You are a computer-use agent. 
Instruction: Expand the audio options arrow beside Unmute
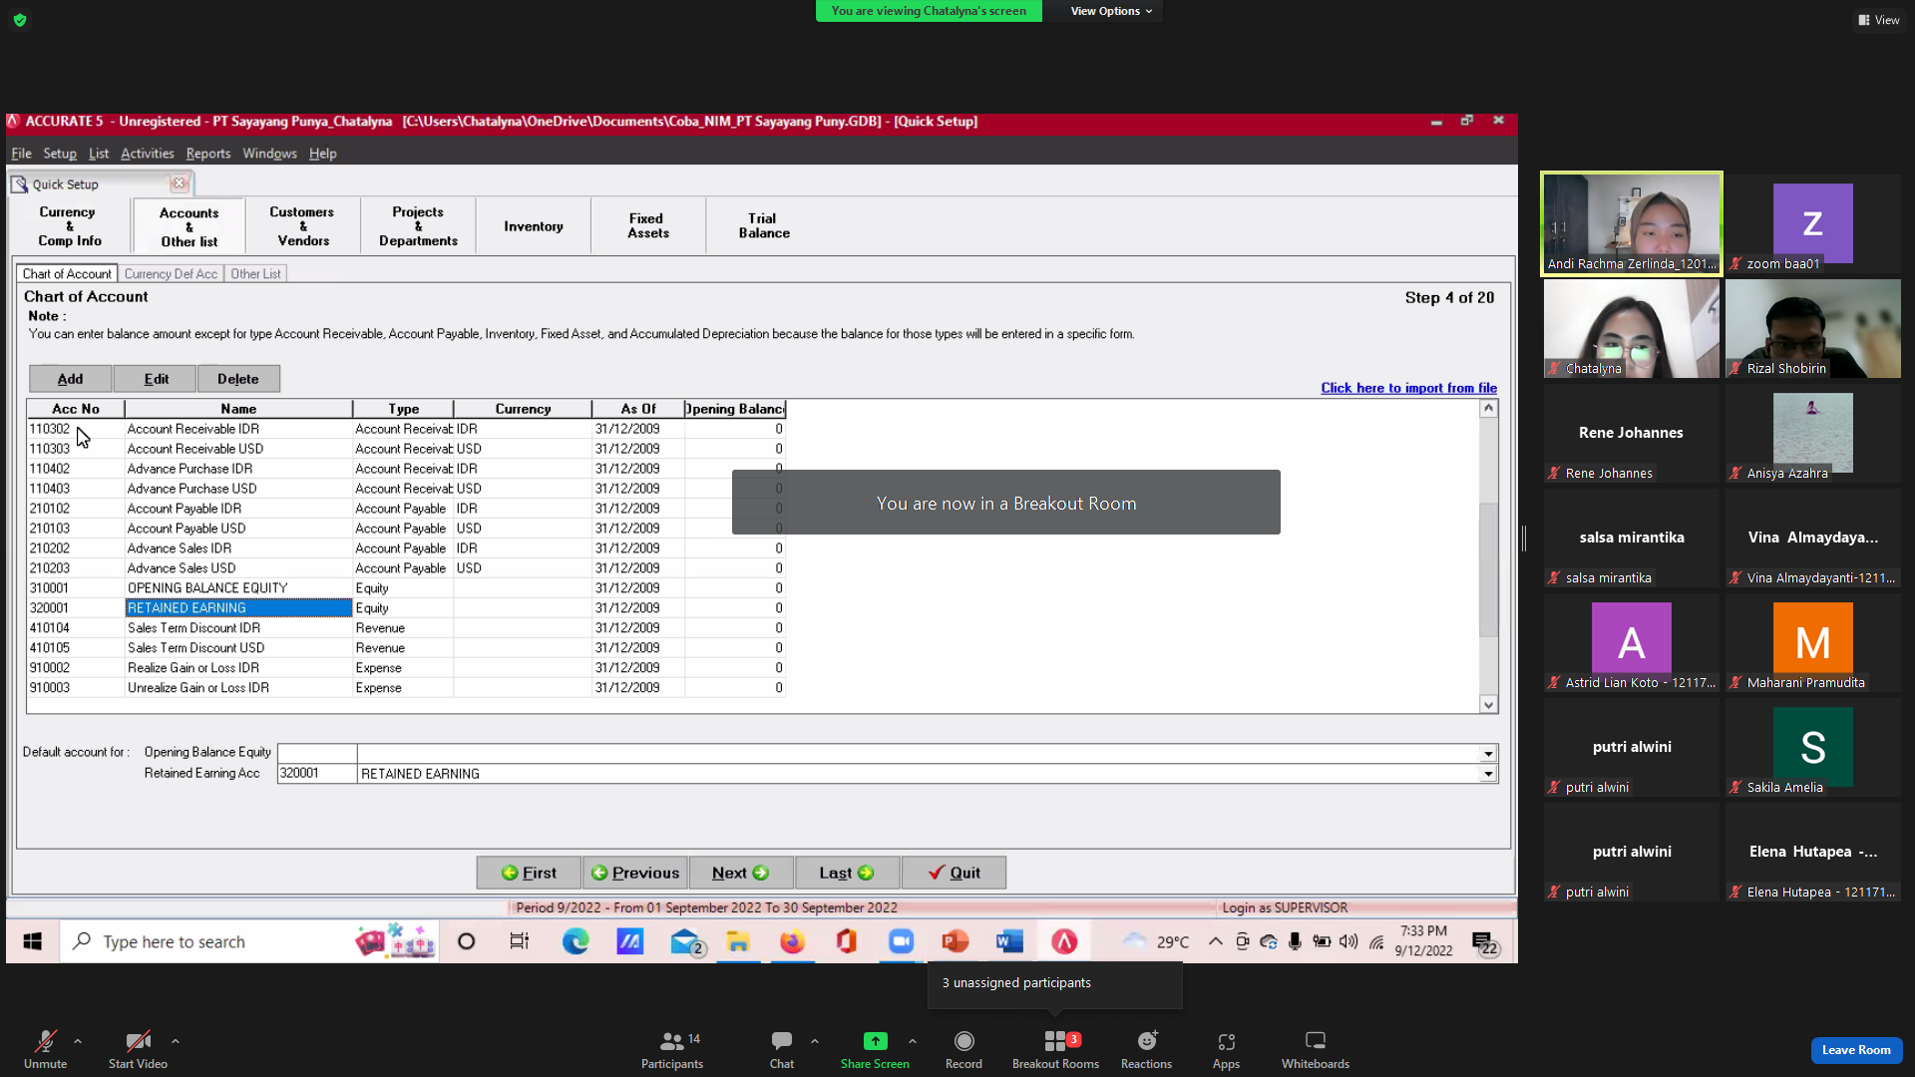point(78,1041)
